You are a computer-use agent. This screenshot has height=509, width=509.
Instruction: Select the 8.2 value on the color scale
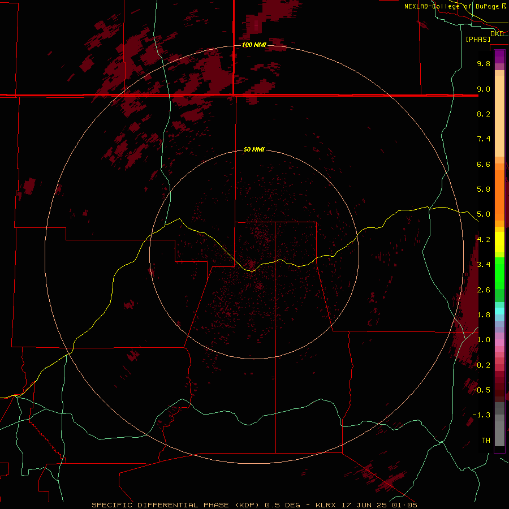coord(484,114)
